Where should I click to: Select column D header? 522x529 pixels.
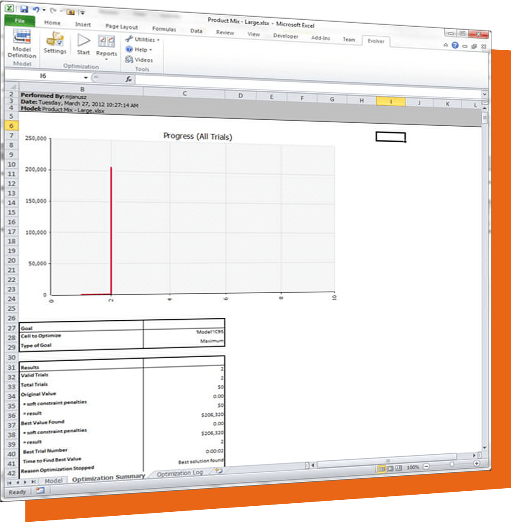(x=241, y=96)
